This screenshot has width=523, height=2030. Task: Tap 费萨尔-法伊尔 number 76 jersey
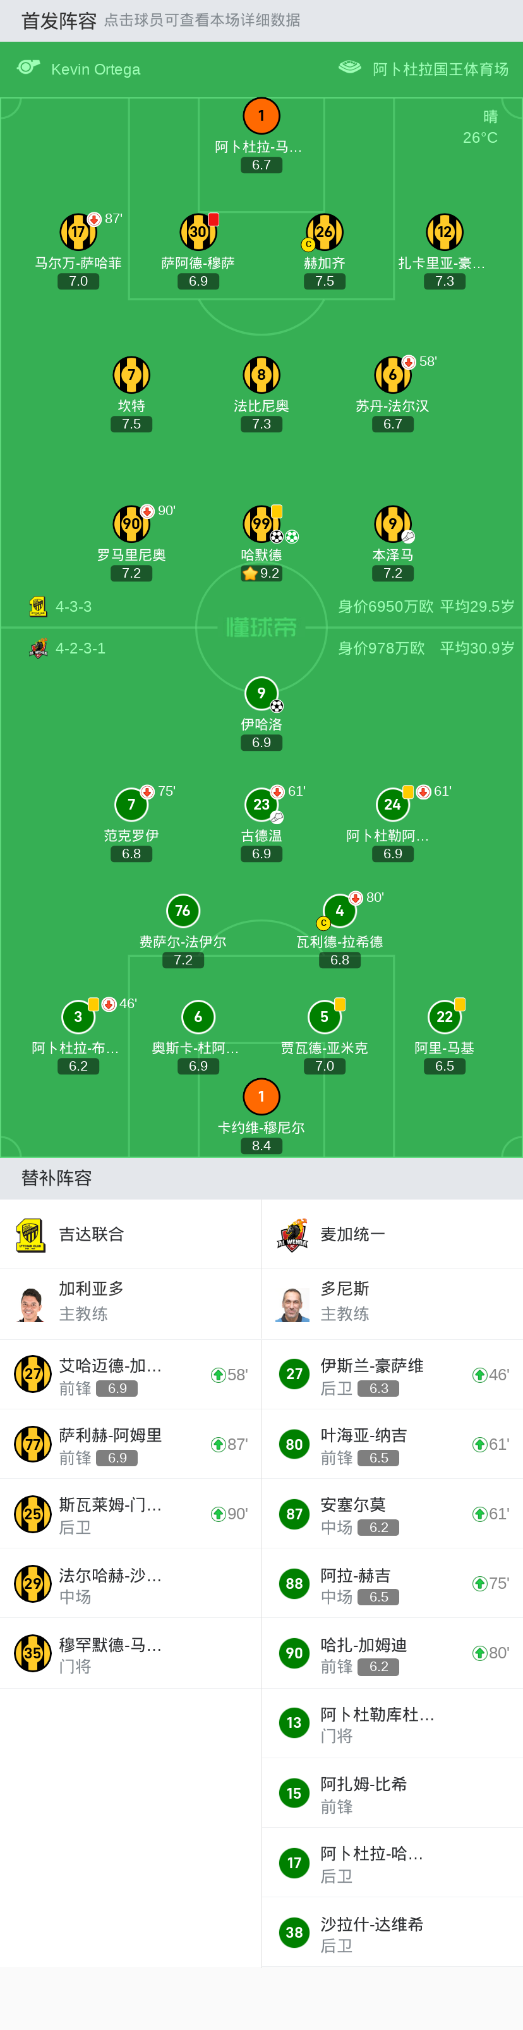[x=183, y=910]
